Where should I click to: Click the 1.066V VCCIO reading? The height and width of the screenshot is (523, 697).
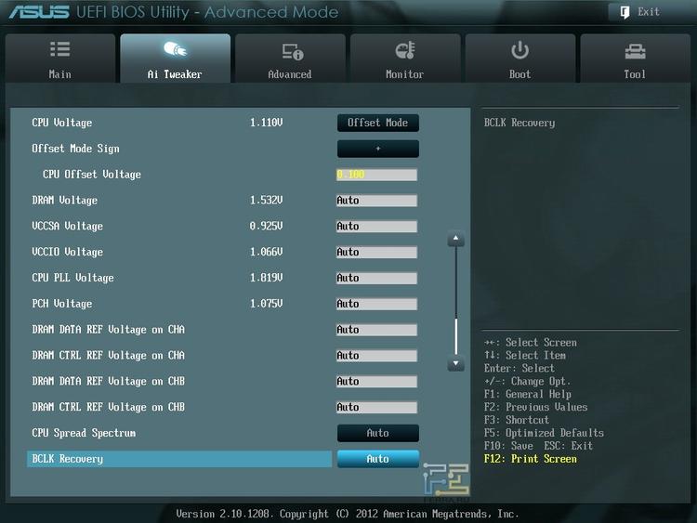pos(267,252)
